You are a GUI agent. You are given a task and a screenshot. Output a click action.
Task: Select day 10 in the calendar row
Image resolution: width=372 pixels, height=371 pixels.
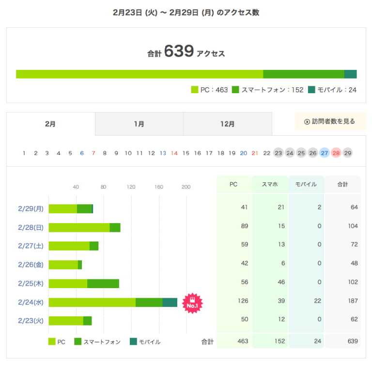pyautogui.click(x=128, y=153)
